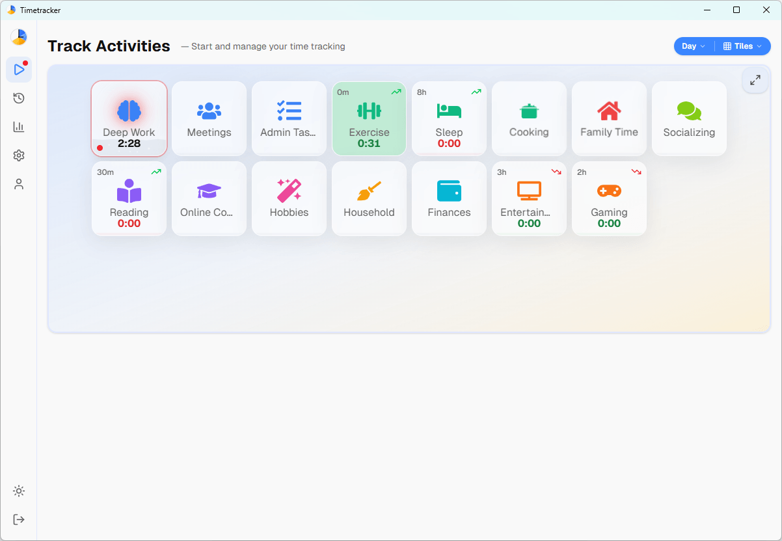This screenshot has width=782, height=541.
Task: Select the Track Activities sidebar entry
Action: click(x=19, y=70)
